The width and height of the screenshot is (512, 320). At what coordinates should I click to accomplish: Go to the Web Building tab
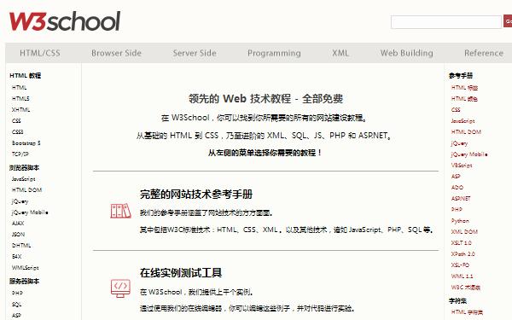(x=406, y=53)
